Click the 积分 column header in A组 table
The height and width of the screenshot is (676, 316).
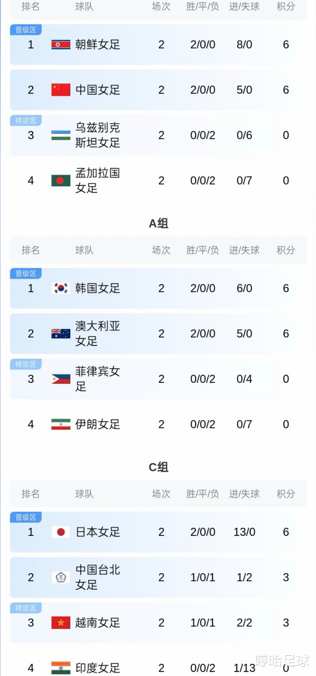tap(286, 250)
